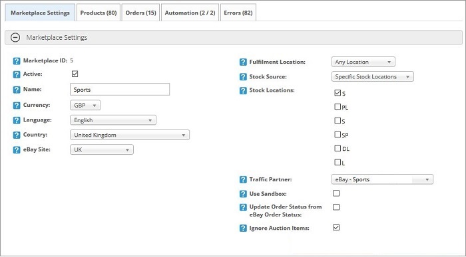466x257 pixels.
Task: Open the Automation (2 / 2) tab
Action: click(x=190, y=13)
